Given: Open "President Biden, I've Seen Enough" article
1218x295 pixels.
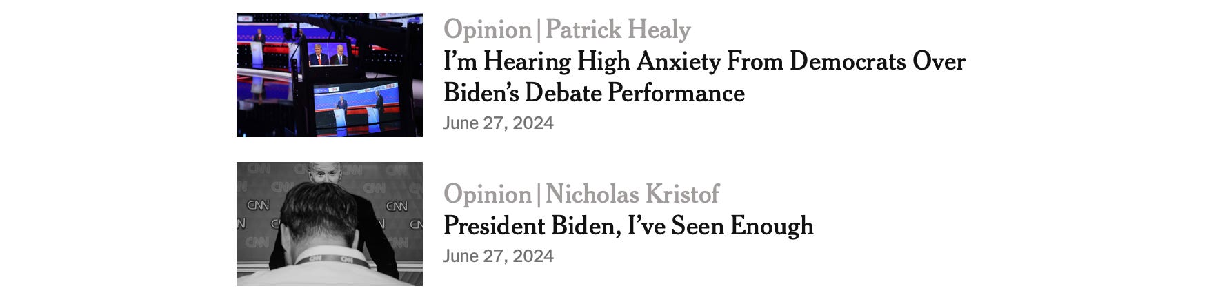Looking at the screenshot, I should [x=628, y=226].
